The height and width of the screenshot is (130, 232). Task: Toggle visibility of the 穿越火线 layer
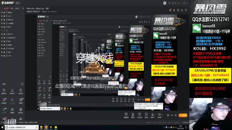pyautogui.click(x=2, y=20)
